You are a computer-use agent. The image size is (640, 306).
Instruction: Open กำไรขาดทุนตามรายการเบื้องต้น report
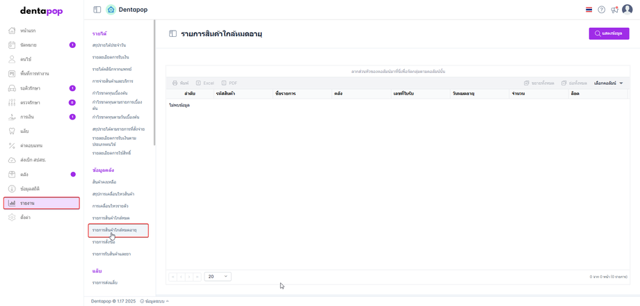pos(117,105)
